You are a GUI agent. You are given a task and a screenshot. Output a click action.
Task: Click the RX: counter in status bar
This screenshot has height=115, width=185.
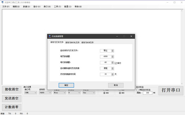[x=24, y=113]
